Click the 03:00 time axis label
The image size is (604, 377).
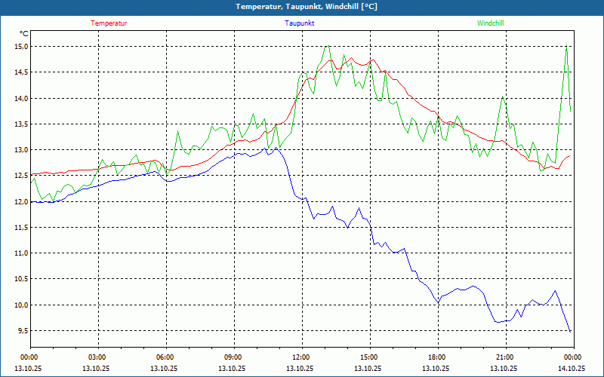coord(99,357)
